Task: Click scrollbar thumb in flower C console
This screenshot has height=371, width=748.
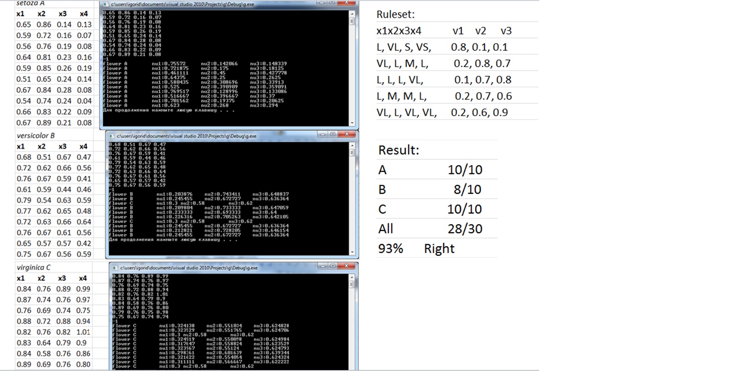Action: click(352, 284)
